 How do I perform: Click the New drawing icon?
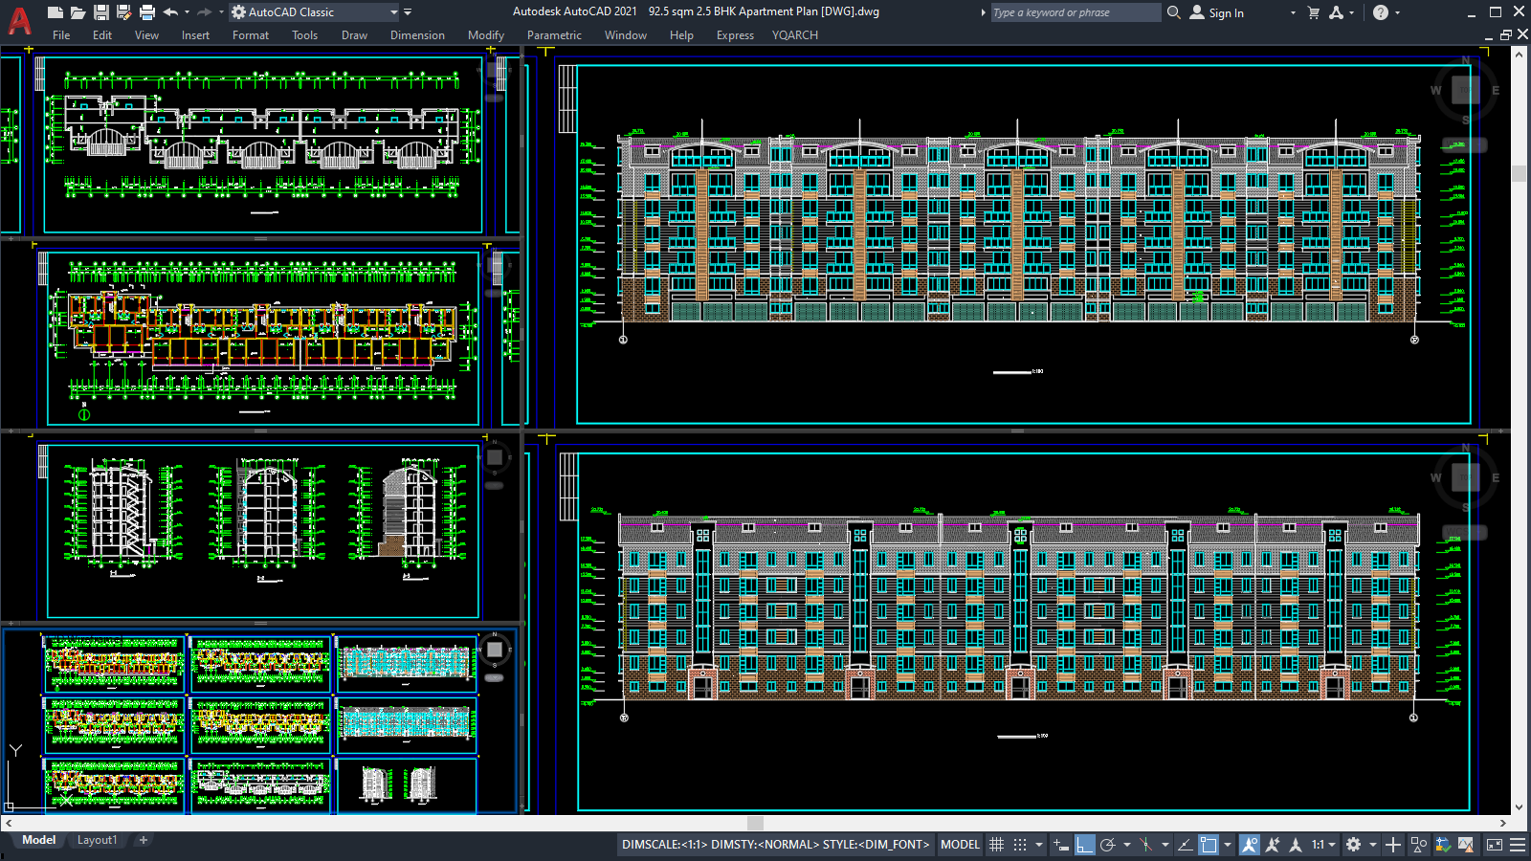coord(55,12)
